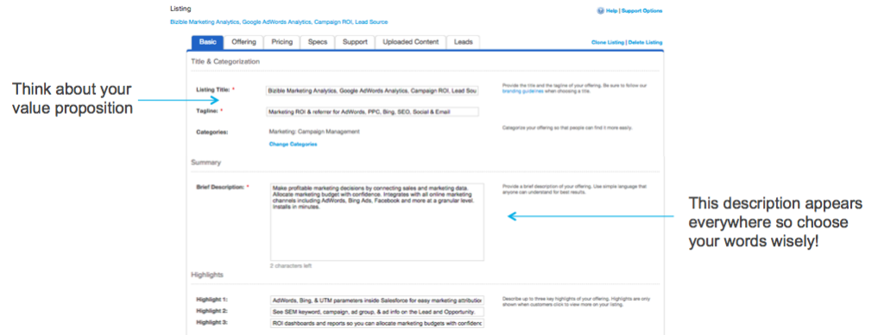Open the Help link

[x=612, y=10]
